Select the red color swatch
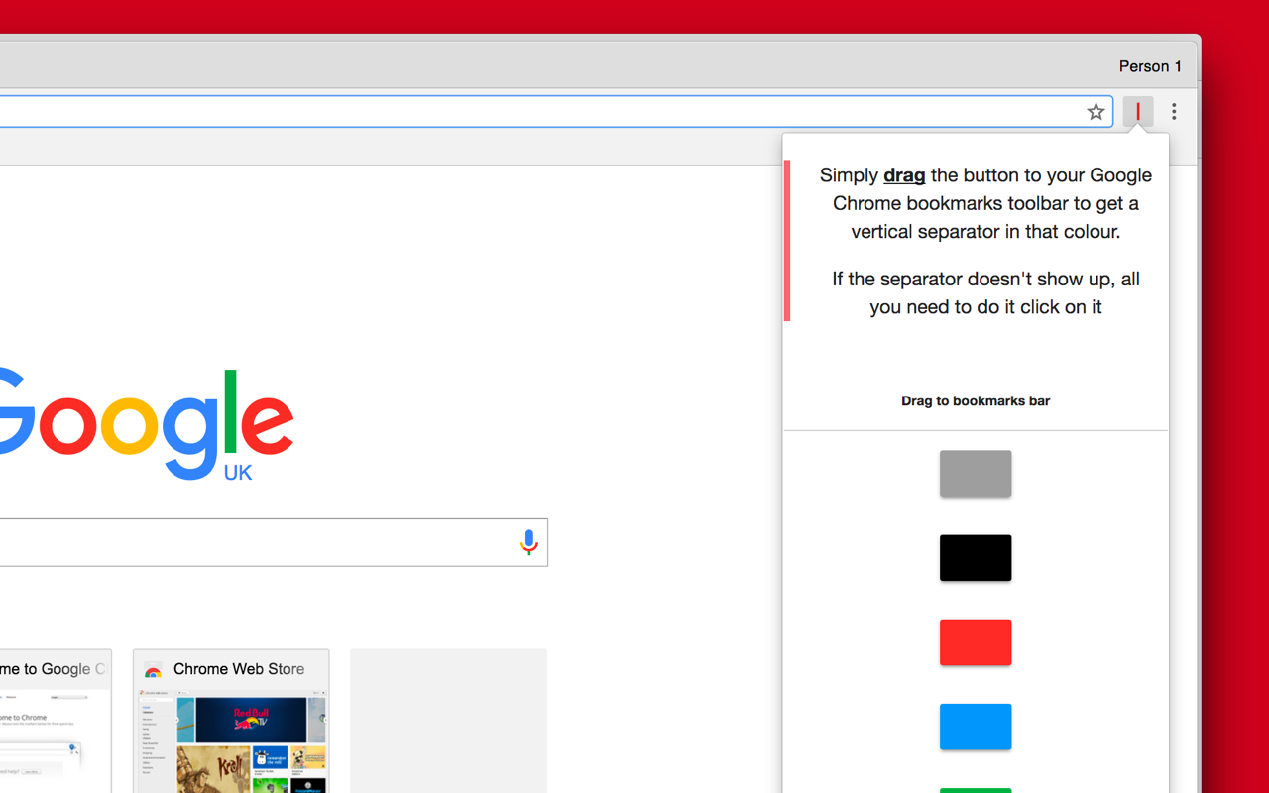The width and height of the screenshot is (1269, 793). click(976, 641)
